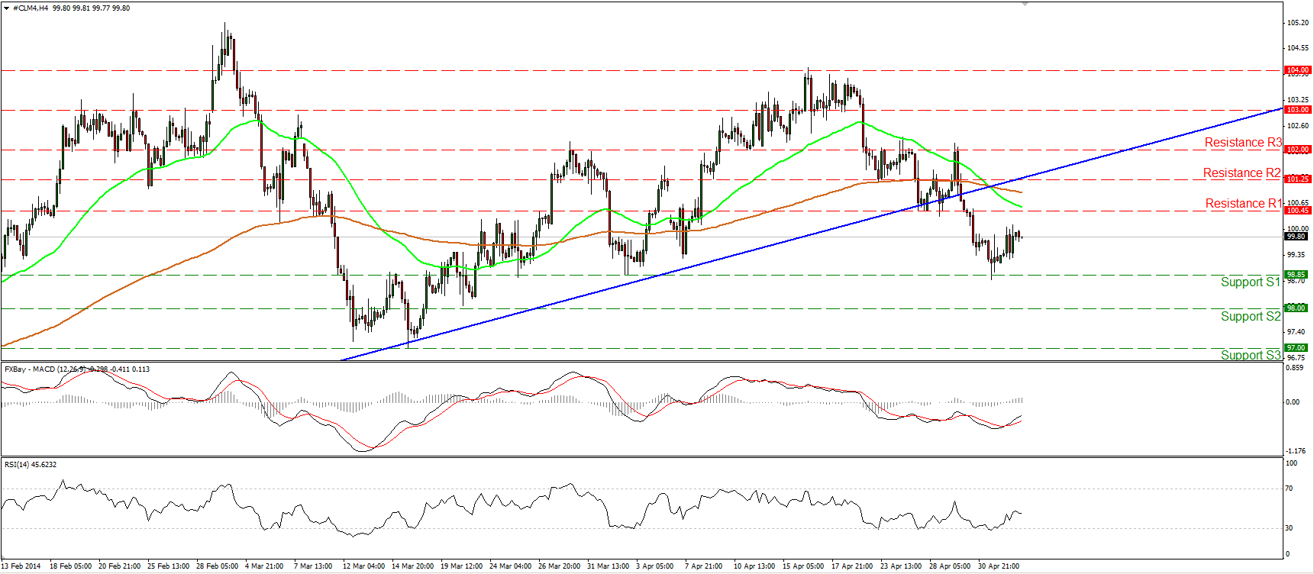Click the 10 Apr 13:00 time label
Screen dimensions: 1314x574
point(755,566)
